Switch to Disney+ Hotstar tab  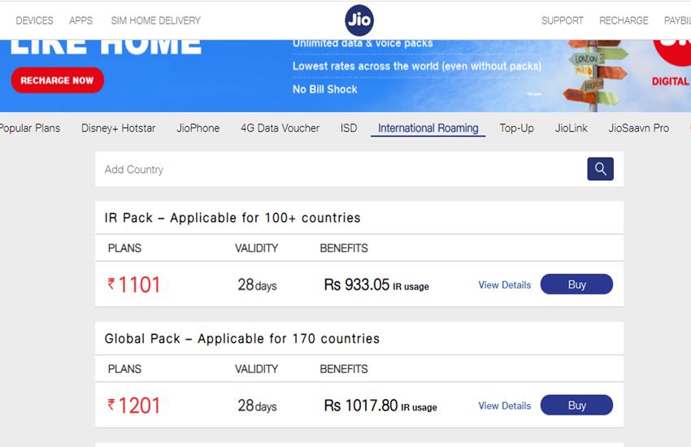118,128
